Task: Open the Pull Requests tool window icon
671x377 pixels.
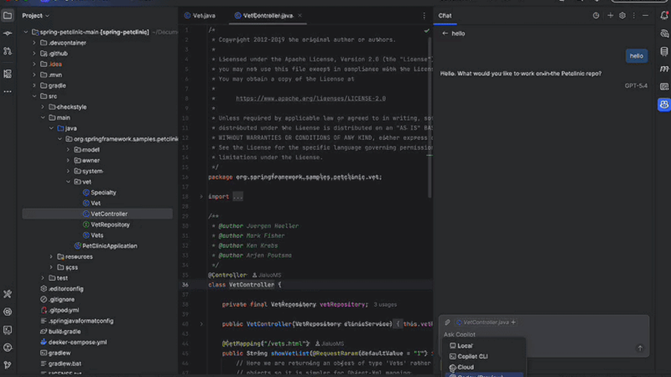Action: coord(8,51)
